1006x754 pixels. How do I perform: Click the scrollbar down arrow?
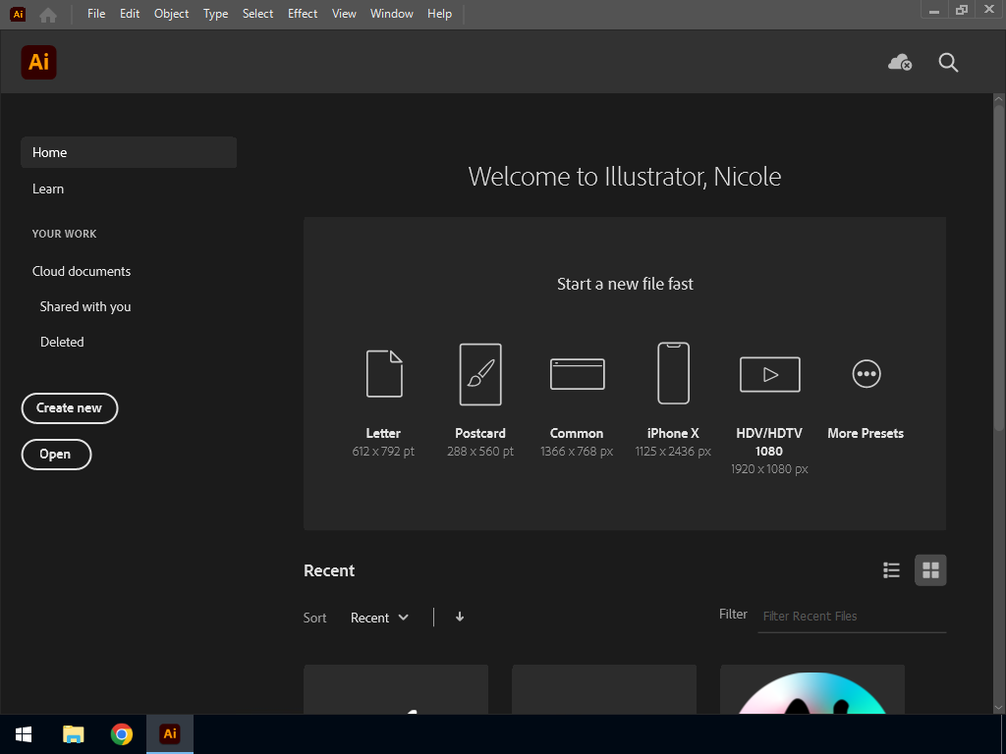(998, 707)
